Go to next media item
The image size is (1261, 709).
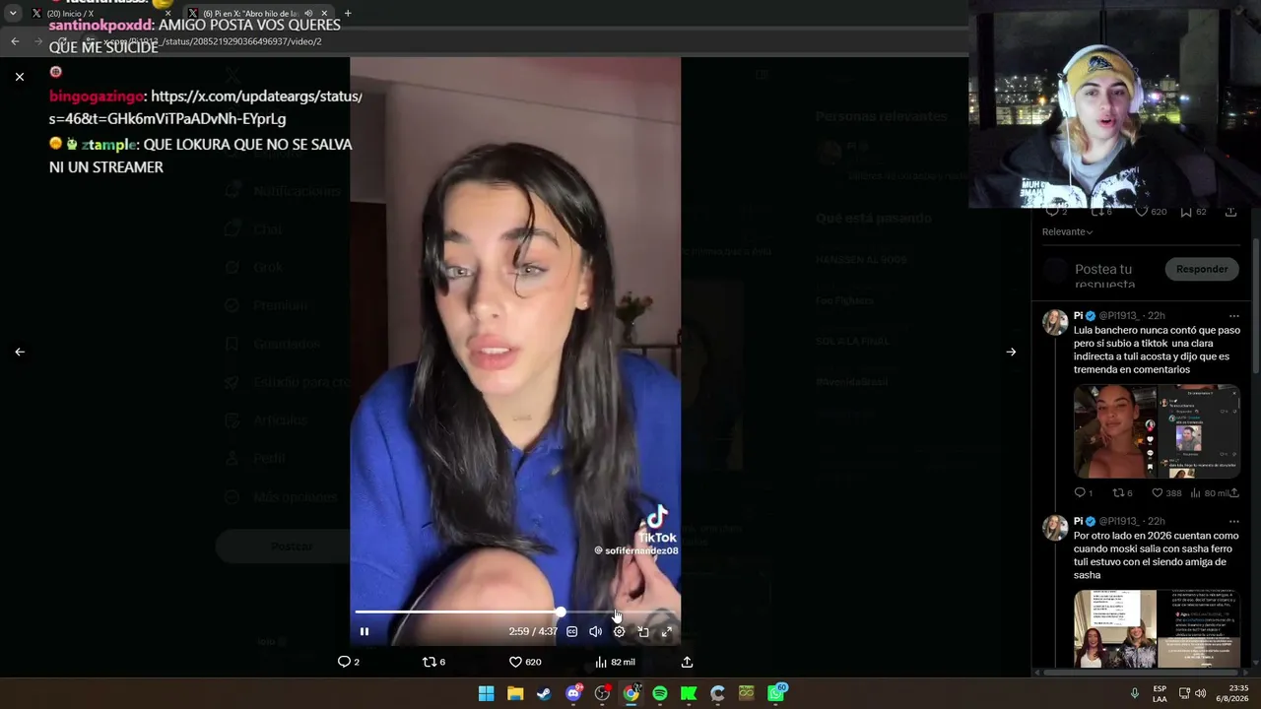pyautogui.click(x=1011, y=352)
